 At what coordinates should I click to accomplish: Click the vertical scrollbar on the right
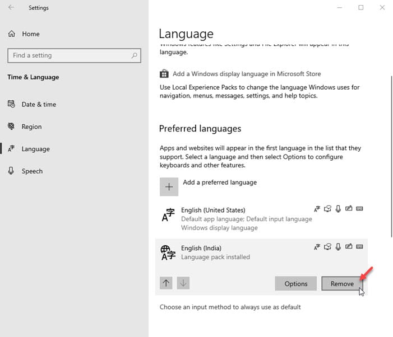coord(391,156)
